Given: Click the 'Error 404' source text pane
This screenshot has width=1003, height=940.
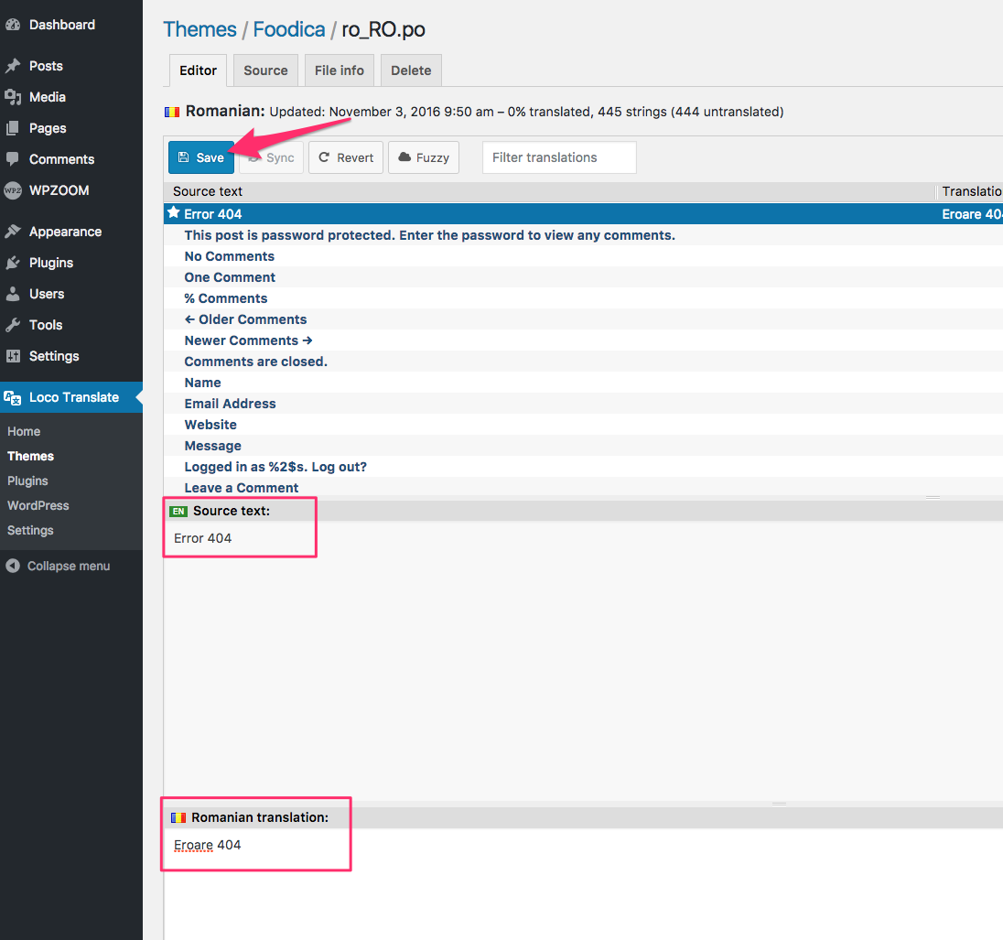Looking at the screenshot, I should (583, 659).
